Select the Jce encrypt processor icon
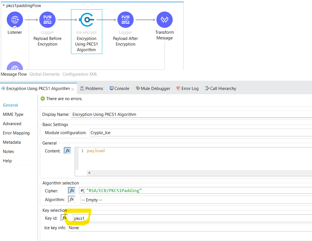 [x=86, y=20]
